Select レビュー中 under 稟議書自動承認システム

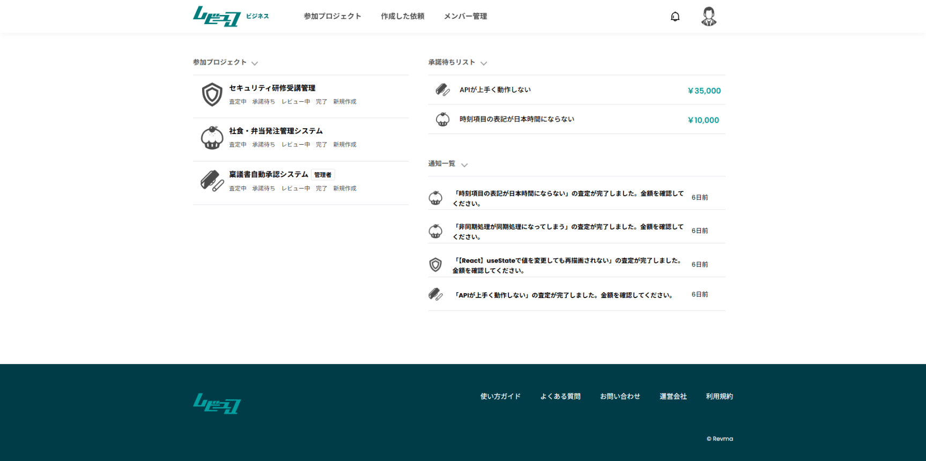pos(295,189)
